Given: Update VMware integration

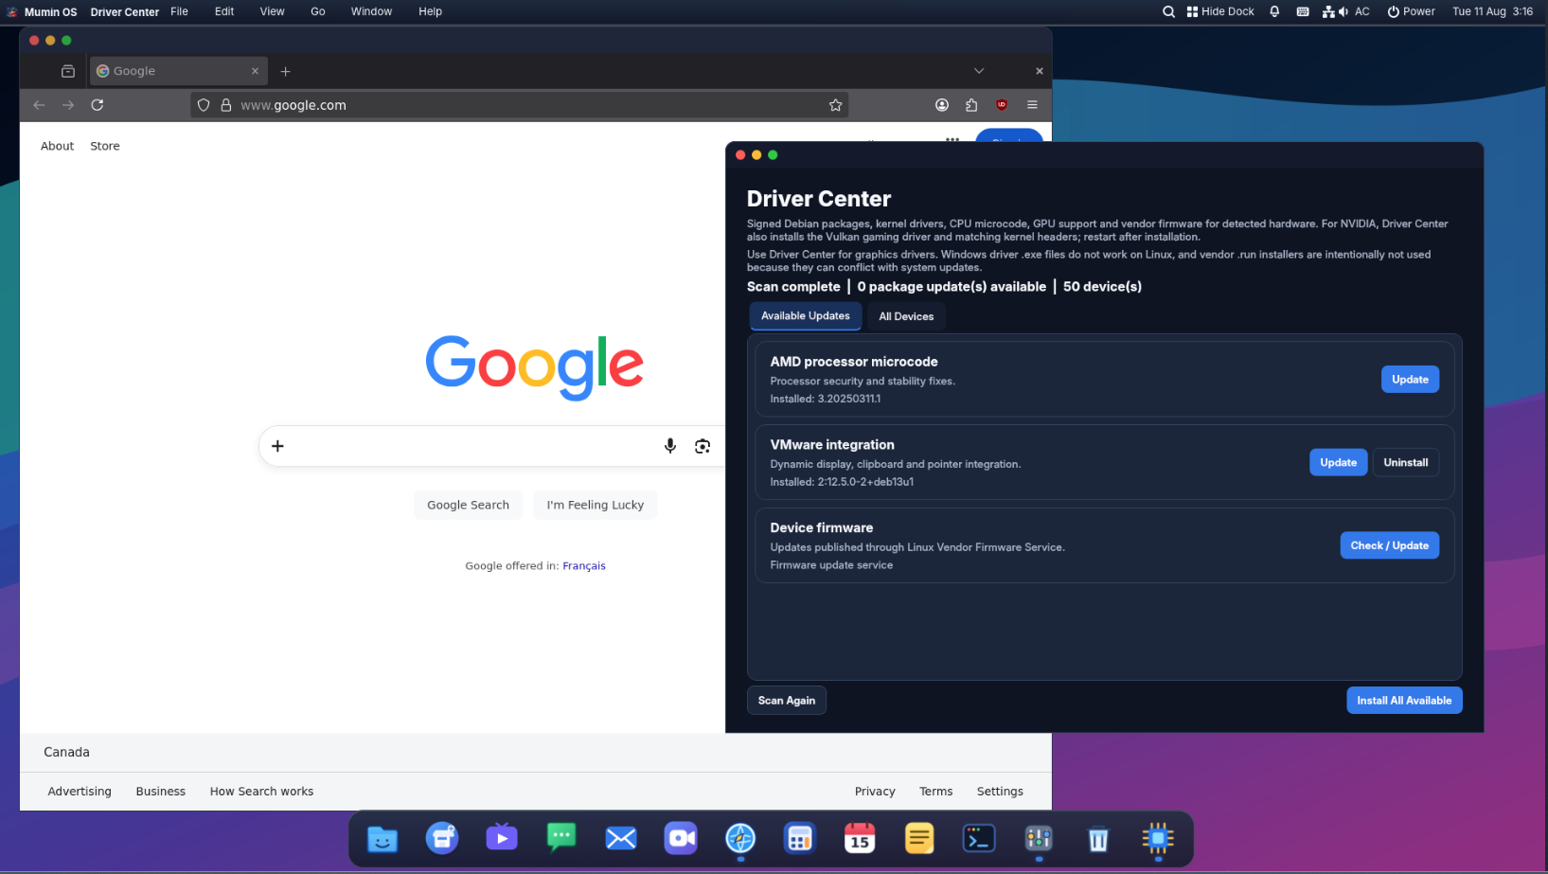Looking at the screenshot, I should tap(1338, 462).
